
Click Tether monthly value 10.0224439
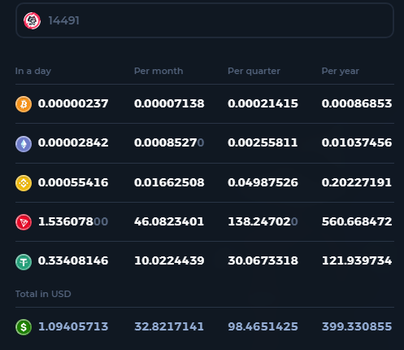[169, 260]
